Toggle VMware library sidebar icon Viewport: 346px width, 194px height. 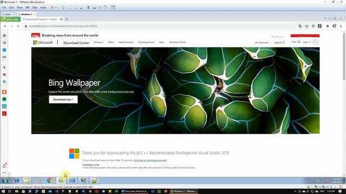tap(89, 7)
